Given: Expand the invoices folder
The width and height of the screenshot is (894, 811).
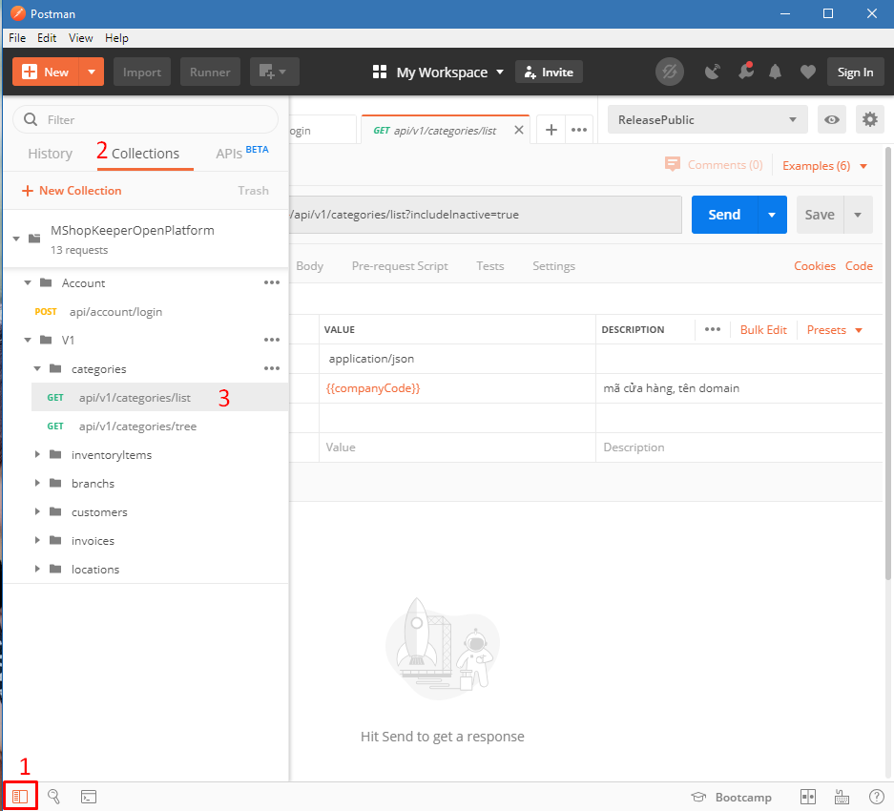Looking at the screenshot, I should (37, 540).
